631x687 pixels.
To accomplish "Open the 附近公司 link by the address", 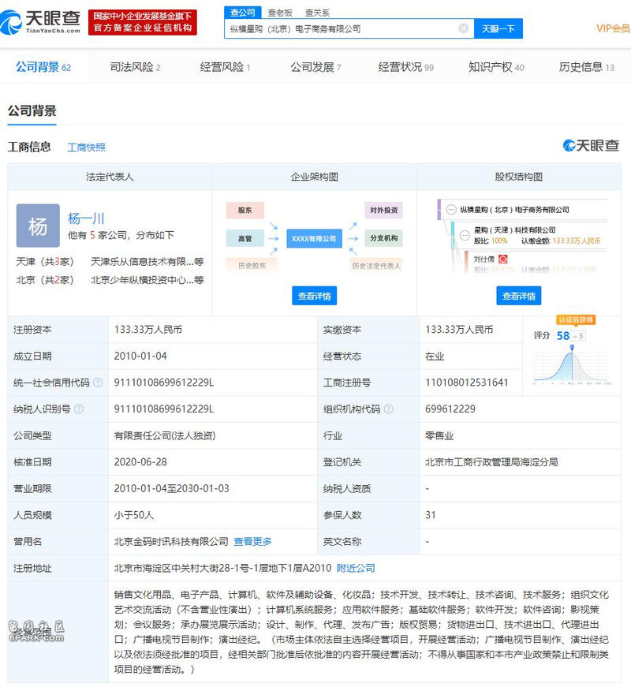I will coord(356,568).
